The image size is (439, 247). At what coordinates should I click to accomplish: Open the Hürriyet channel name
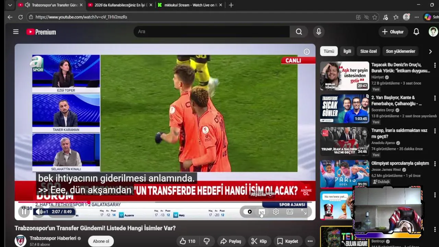(x=377, y=77)
